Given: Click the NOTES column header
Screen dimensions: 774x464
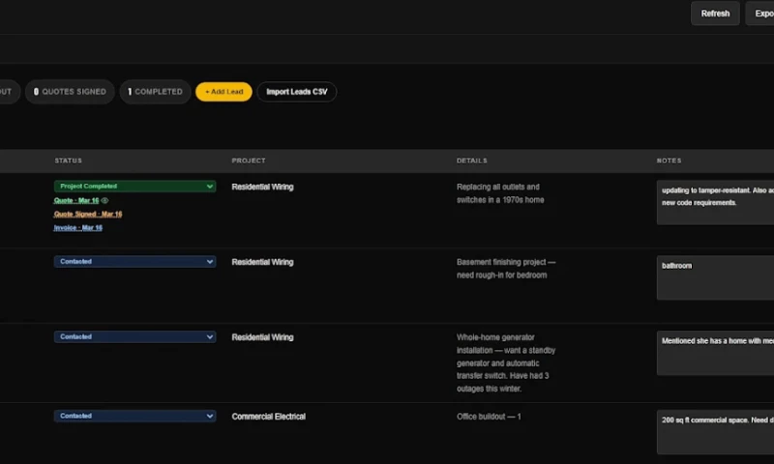Looking at the screenshot, I should pyautogui.click(x=669, y=160).
